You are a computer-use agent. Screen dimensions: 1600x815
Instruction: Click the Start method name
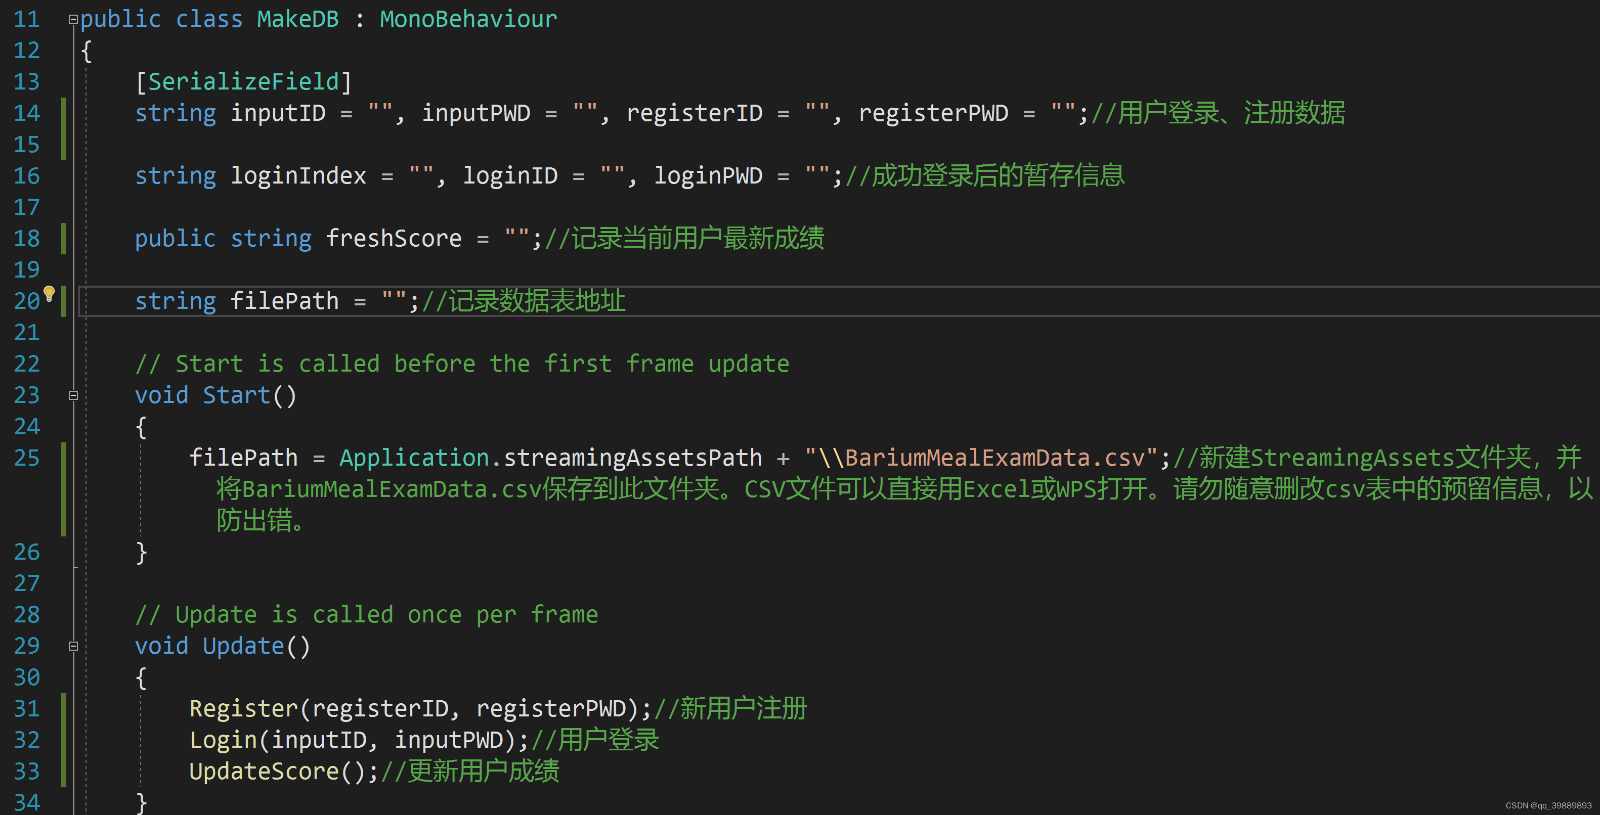pyautogui.click(x=237, y=395)
